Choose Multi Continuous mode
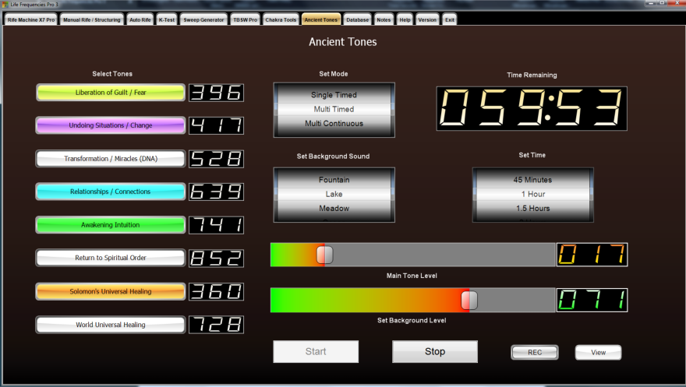This screenshot has width=686, height=387. [334, 124]
